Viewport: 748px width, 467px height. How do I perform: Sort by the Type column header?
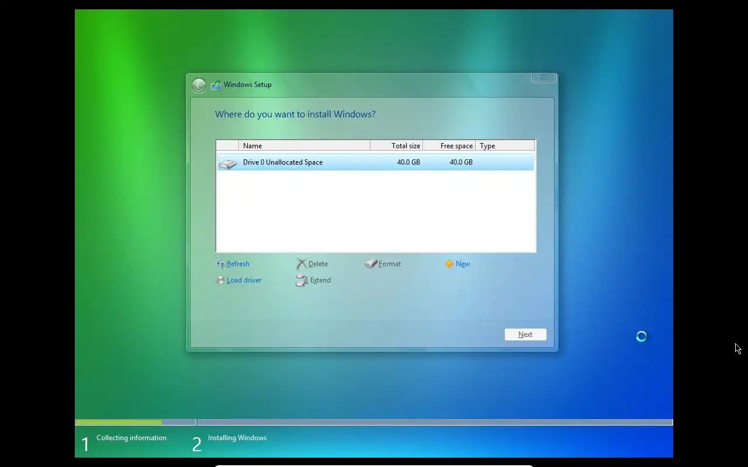tap(505, 146)
